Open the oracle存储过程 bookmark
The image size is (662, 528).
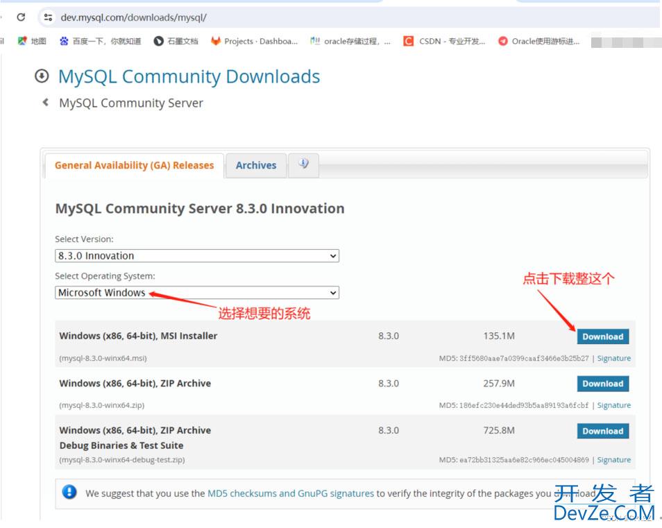pyautogui.click(x=350, y=41)
